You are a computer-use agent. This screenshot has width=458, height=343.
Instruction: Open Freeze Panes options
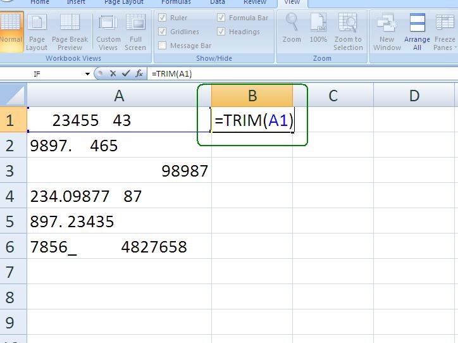coord(445,32)
